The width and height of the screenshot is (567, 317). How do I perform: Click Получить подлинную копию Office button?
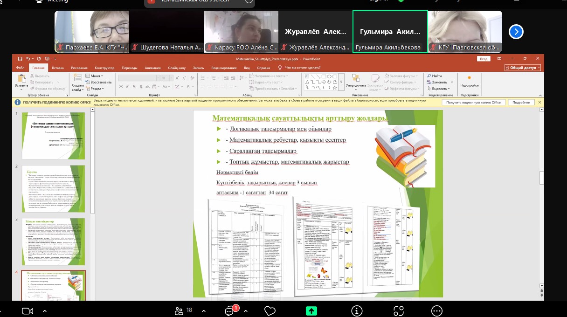[x=473, y=103]
